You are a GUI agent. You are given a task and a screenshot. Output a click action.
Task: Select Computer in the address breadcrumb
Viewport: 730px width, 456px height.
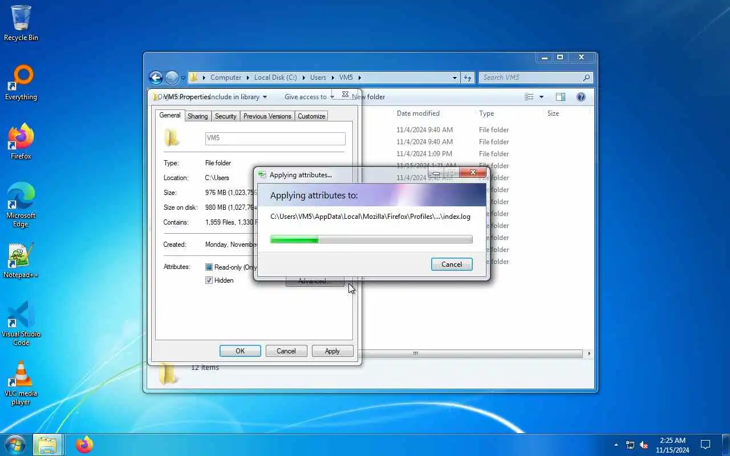tap(225, 78)
